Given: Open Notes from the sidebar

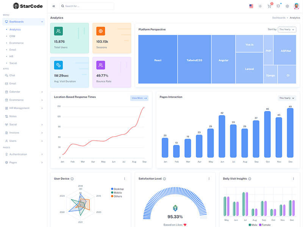Looking at the screenshot, I should pos(13,116).
